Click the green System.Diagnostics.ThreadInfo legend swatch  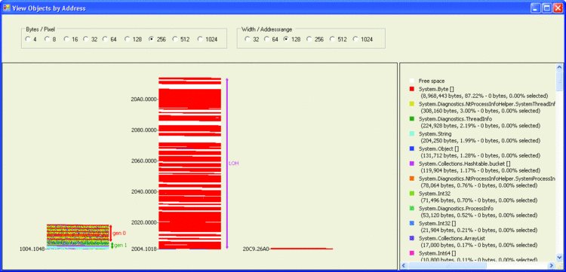411,118
